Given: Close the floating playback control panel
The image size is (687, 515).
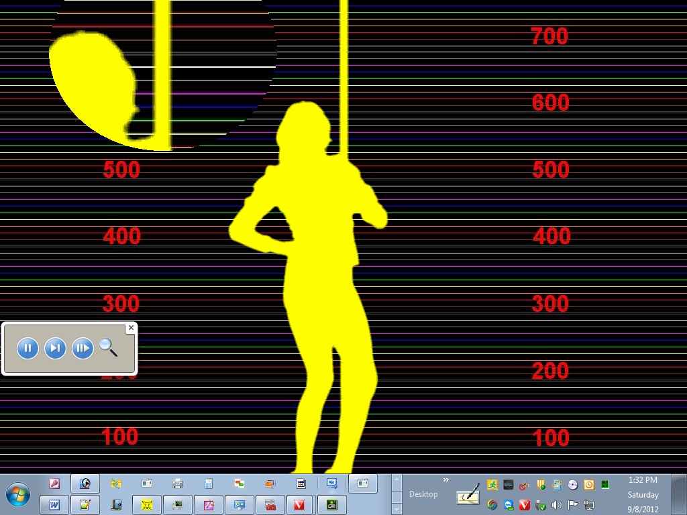Looking at the screenshot, I should pos(131,328).
